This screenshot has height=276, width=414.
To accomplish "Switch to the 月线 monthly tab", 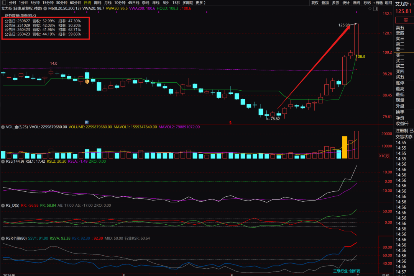I will (x=108, y=3).
